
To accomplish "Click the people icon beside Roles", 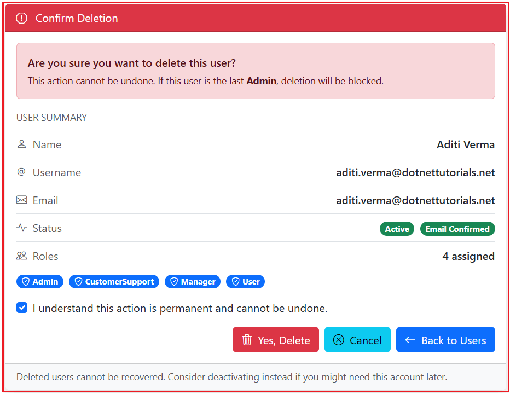I will click(21, 256).
